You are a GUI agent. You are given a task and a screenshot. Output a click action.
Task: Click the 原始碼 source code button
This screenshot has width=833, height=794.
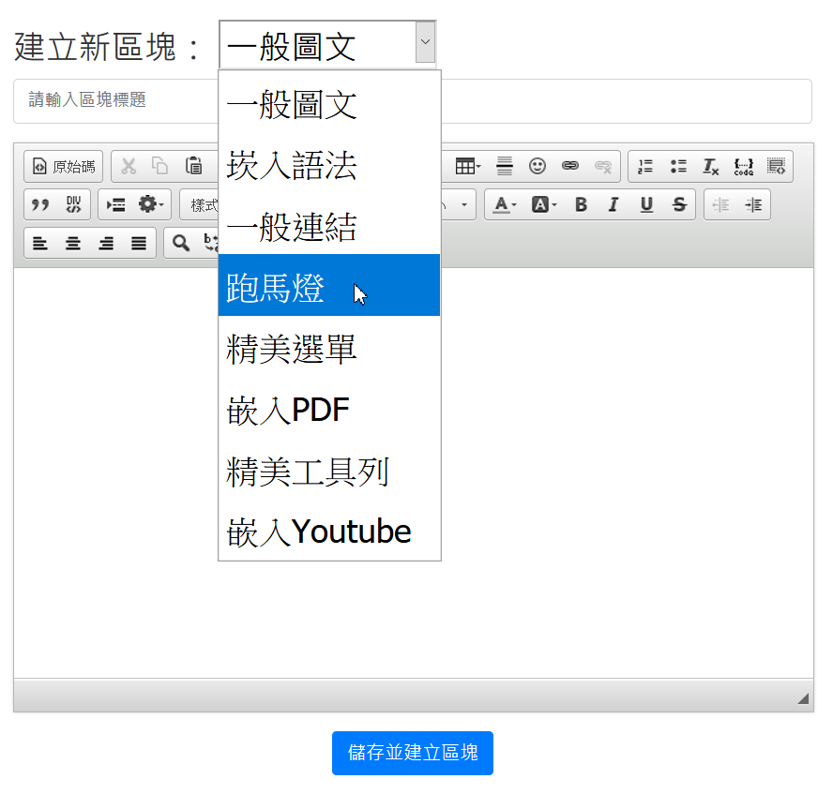click(x=64, y=167)
